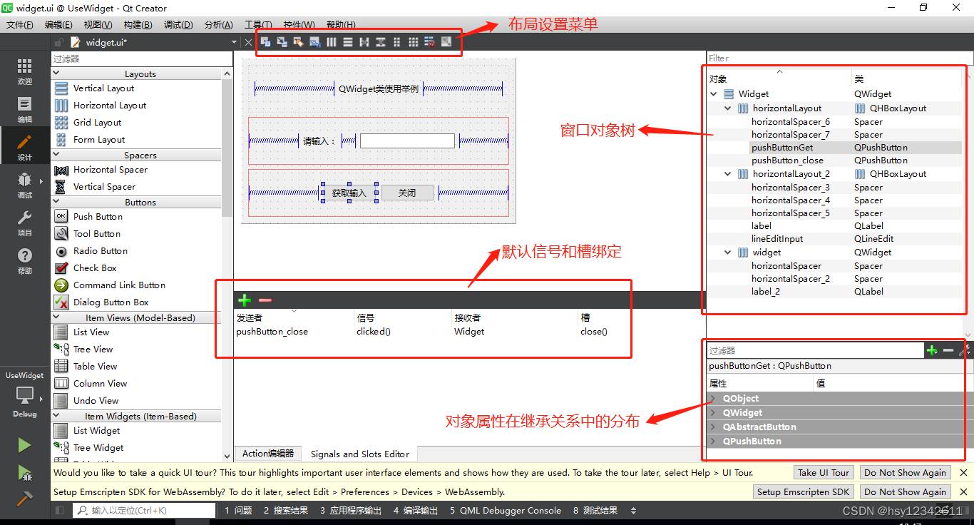This screenshot has width=974, height=525.
Task: Click the Break Layout toolbar icon
Action: 430,42
